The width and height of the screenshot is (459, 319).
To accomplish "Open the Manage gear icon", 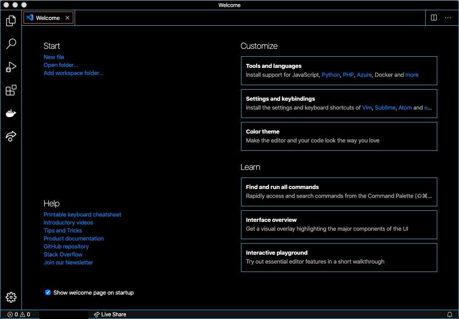I will pyautogui.click(x=11, y=297).
